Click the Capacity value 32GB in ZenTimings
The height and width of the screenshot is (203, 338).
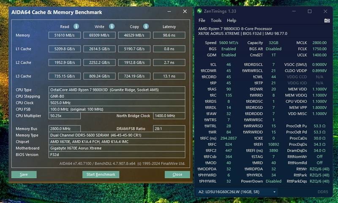click(x=273, y=43)
